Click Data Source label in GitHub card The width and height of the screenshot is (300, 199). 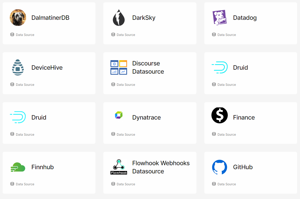227,184
